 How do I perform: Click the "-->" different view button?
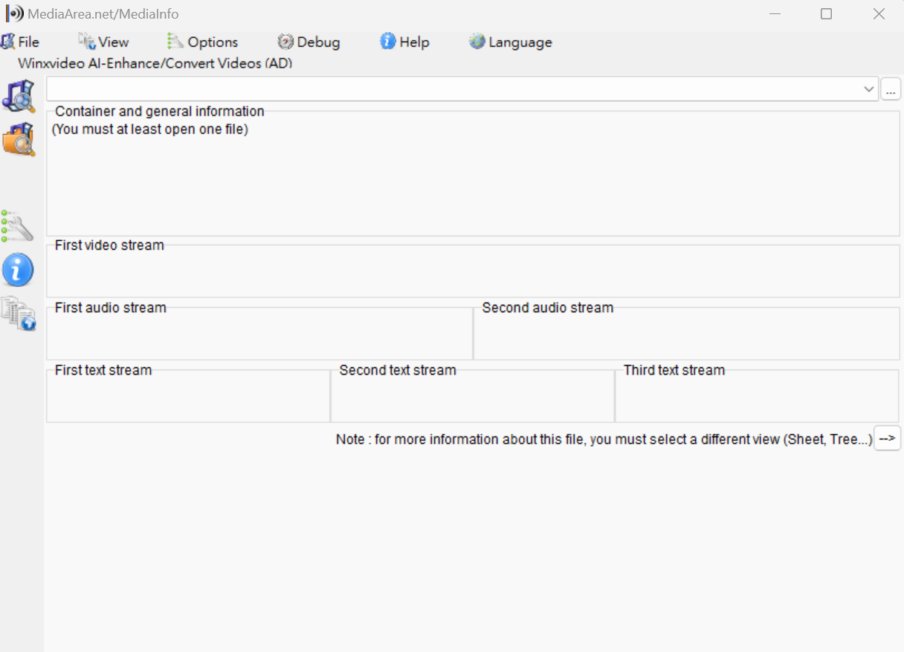pos(887,439)
